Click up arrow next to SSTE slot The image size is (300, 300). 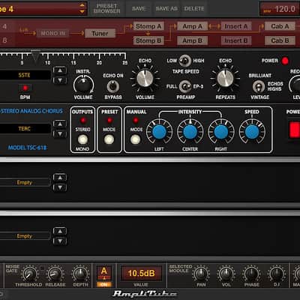(x=60, y=70)
